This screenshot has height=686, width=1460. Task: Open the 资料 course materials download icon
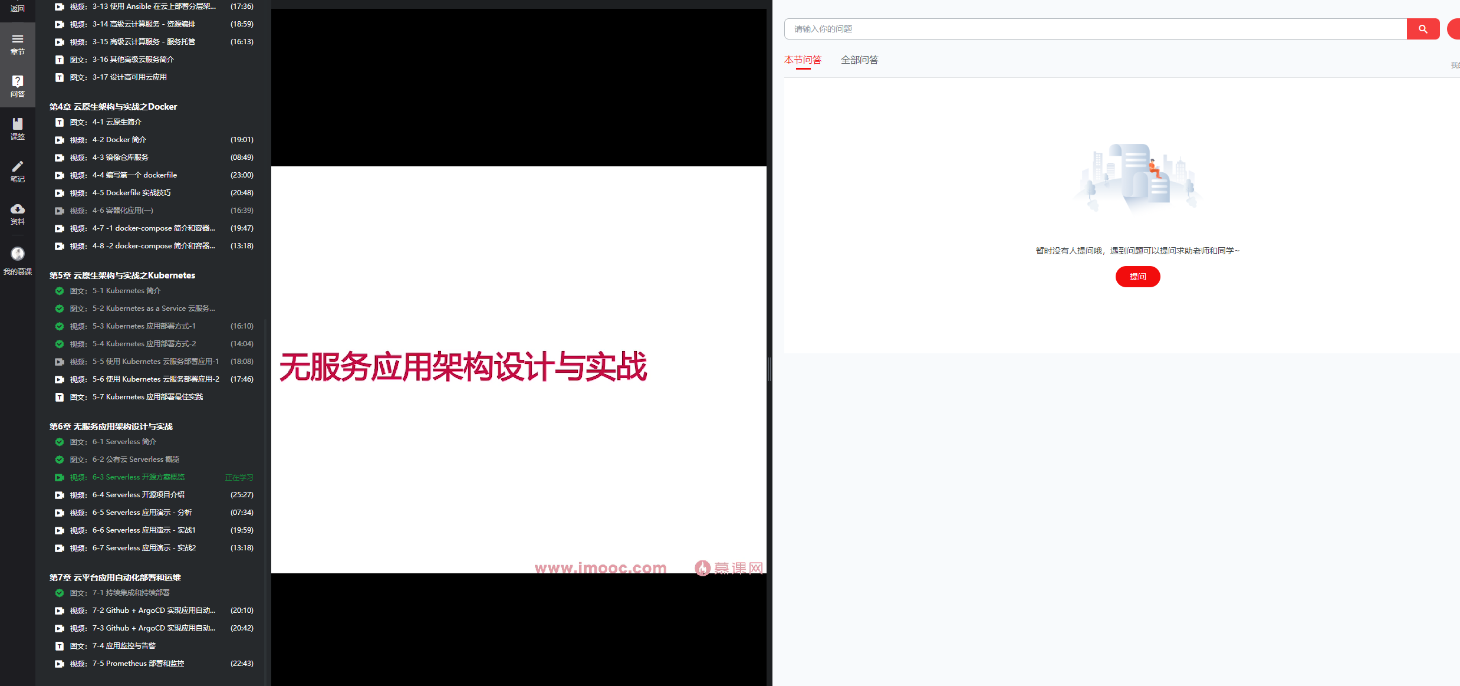click(17, 209)
